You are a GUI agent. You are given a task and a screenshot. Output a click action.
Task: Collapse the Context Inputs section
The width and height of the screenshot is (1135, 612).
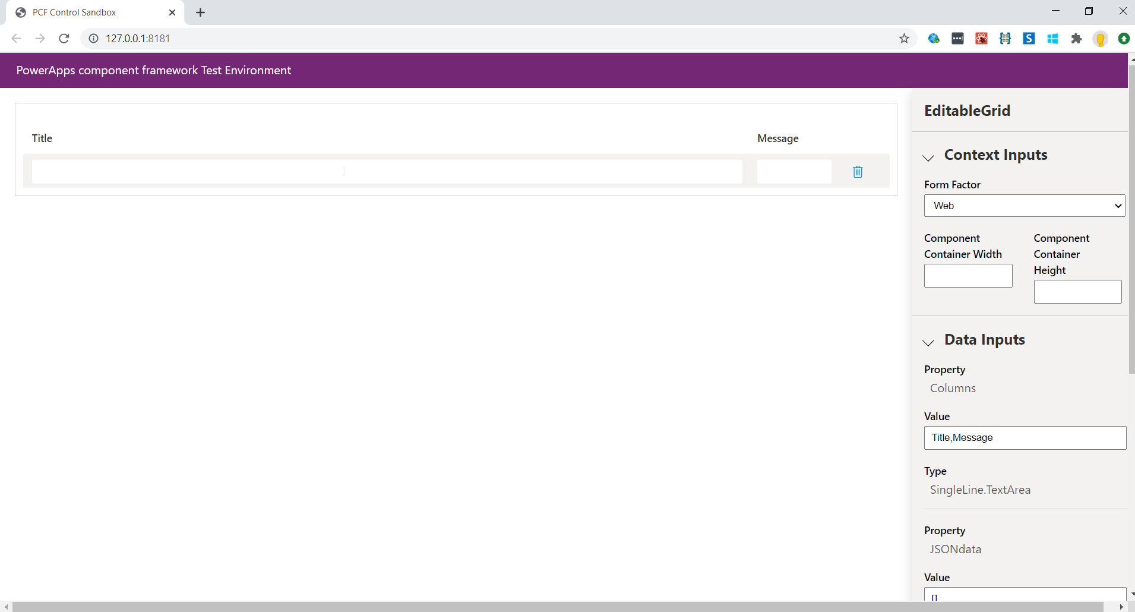point(928,157)
